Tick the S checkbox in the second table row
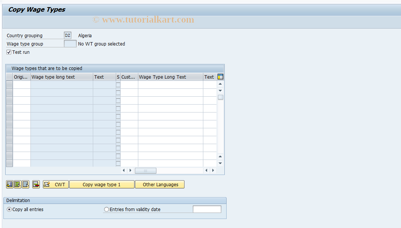The image size is (401, 228). point(118,93)
